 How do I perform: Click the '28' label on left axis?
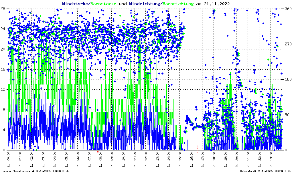(3, 9)
